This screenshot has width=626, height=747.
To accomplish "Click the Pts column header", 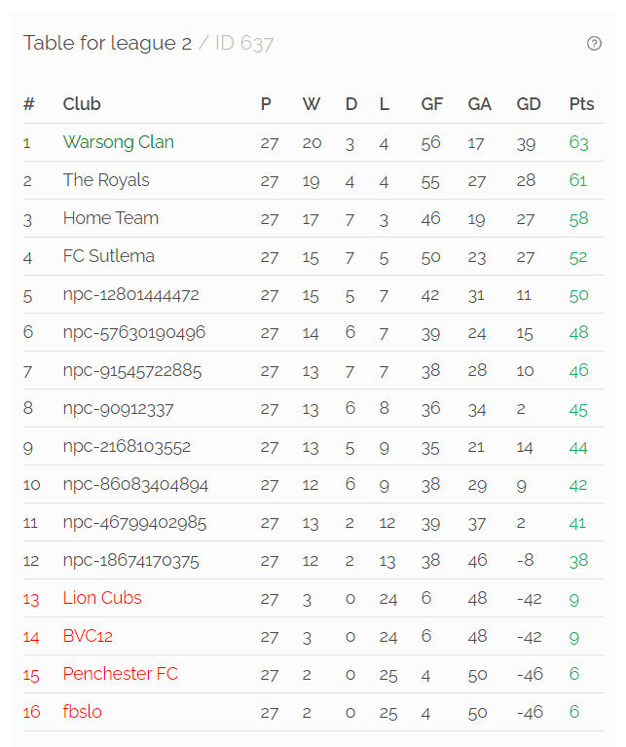I will pyautogui.click(x=582, y=104).
